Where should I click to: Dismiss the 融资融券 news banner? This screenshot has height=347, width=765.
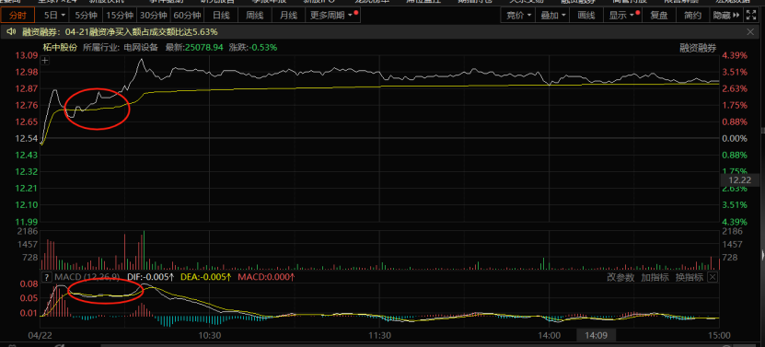tap(751, 31)
